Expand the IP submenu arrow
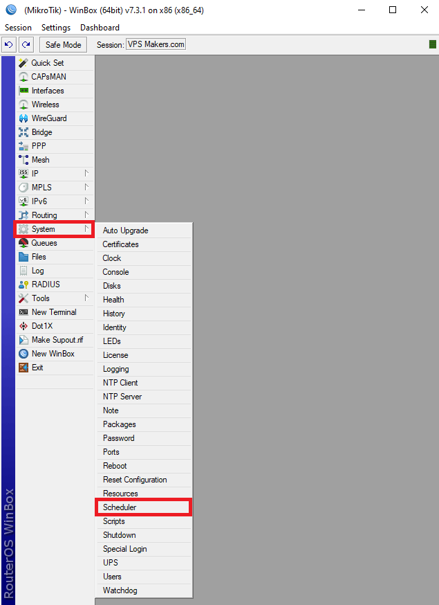The image size is (439, 605). pyautogui.click(x=86, y=173)
